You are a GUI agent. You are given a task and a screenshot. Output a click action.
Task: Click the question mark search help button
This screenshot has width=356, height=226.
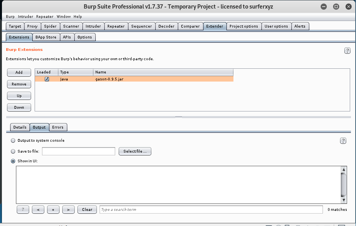click(x=23, y=210)
